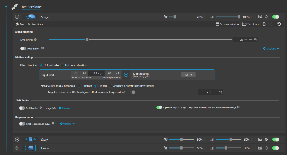Collapse the Surge effect section

tap(17, 17)
